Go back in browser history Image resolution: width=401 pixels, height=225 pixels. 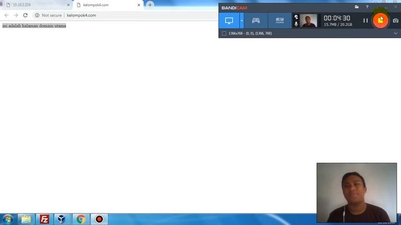(6, 15)
